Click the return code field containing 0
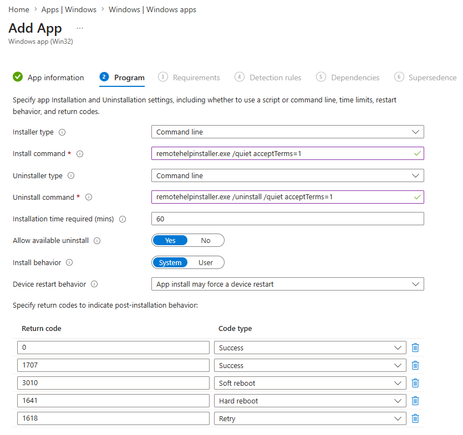 coord(113,348)
